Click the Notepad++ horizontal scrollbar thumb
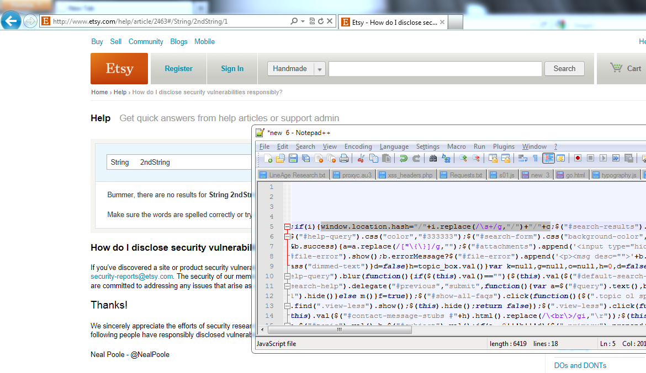646x373 pixels. pyautogui.click(x=340, y=329)
